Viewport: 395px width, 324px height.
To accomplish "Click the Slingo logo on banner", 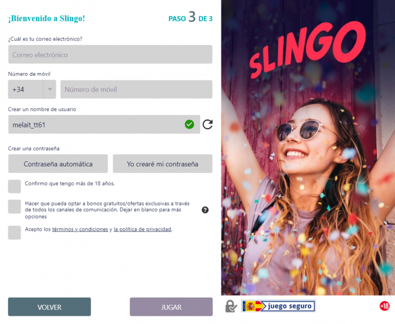I will click(307, 49).
